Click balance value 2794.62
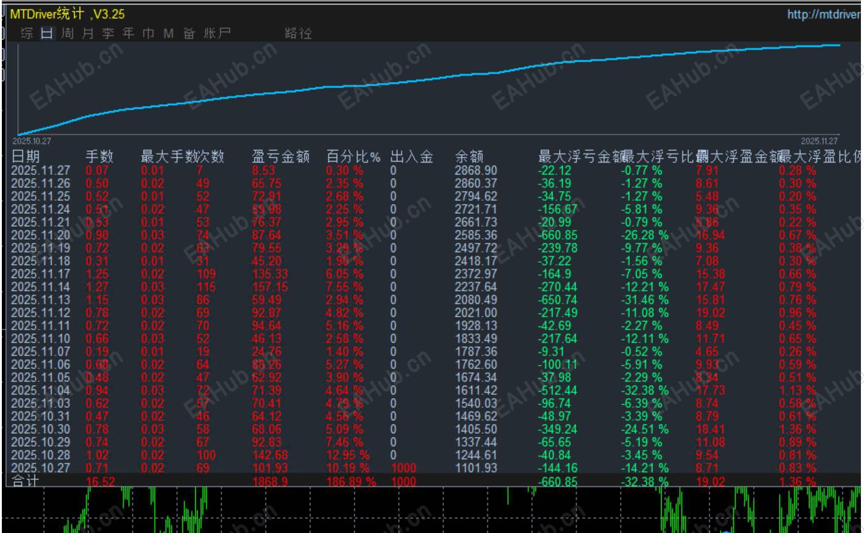 (476, 197)
